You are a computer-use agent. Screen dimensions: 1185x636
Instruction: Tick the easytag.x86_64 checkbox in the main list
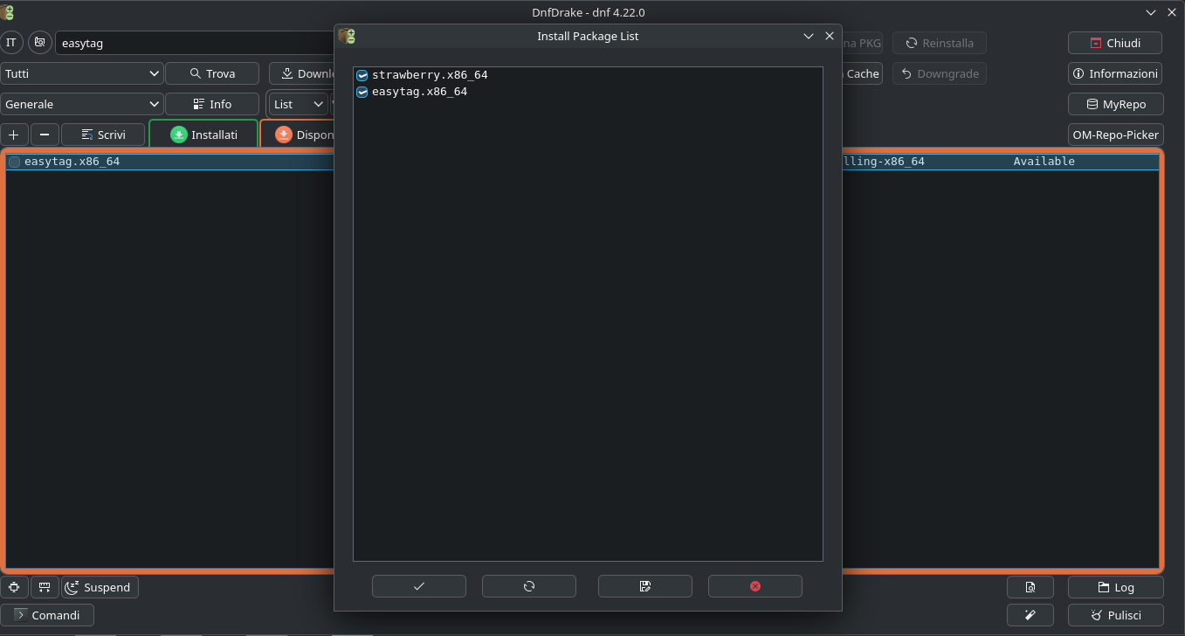click(15, 162)
